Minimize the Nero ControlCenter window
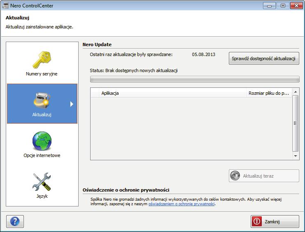 [x=270, y=5]
